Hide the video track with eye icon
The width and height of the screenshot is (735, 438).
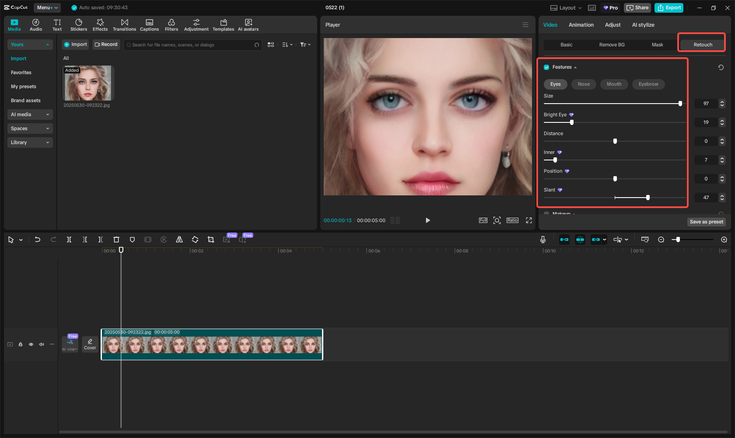click(31, 344)
